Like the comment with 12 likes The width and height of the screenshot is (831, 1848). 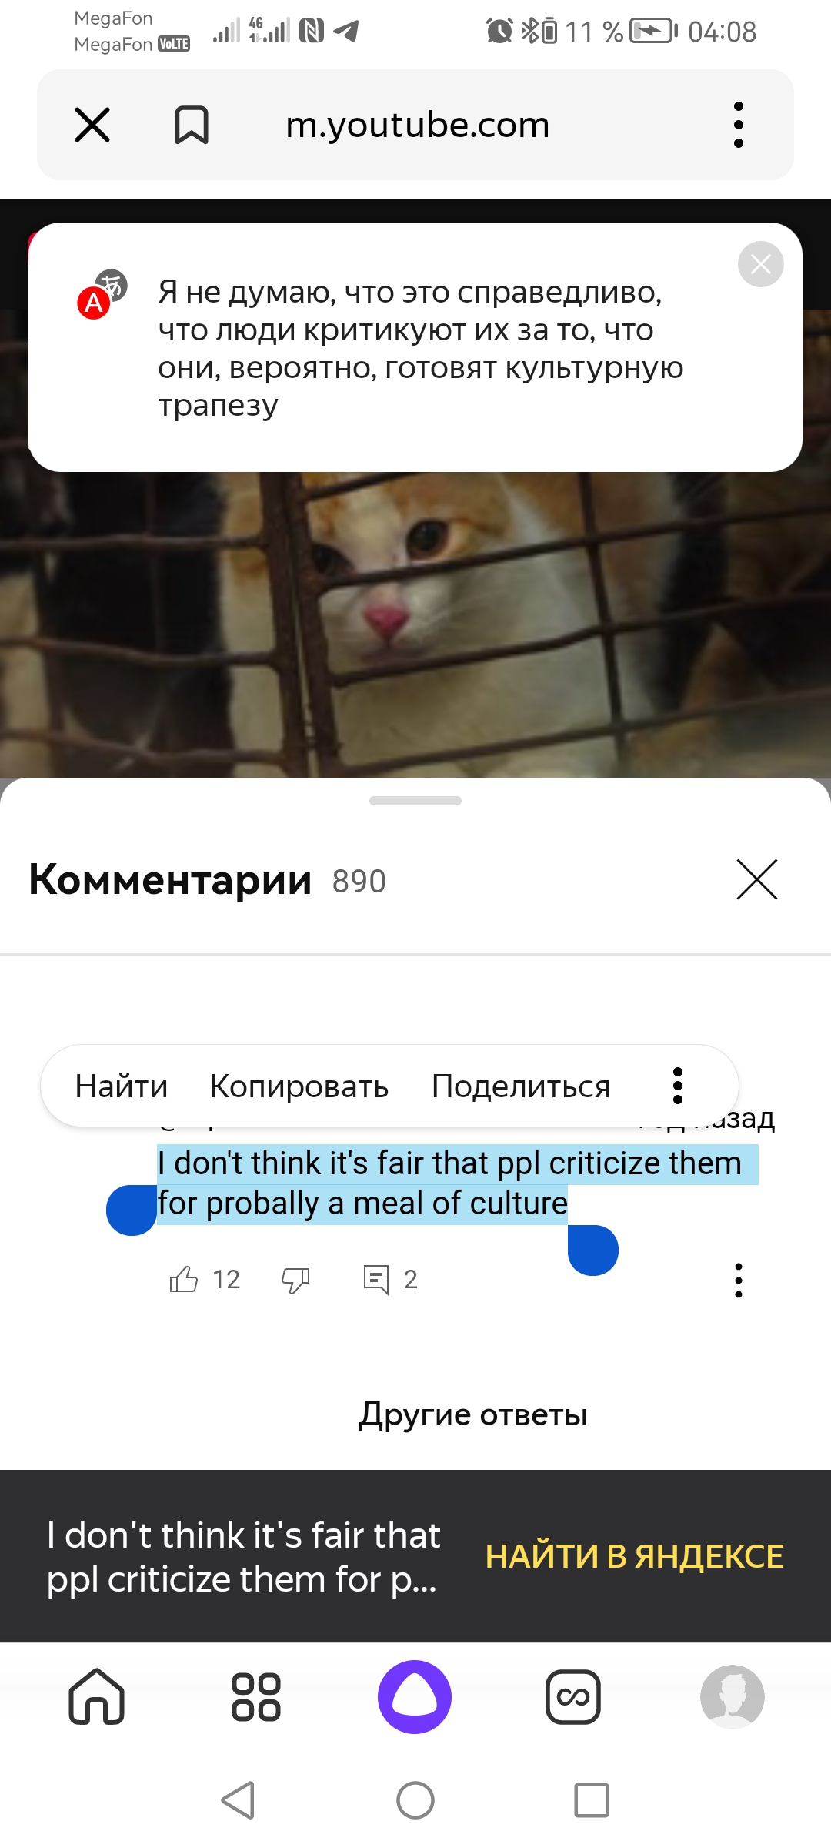[x=184, y=1279]
